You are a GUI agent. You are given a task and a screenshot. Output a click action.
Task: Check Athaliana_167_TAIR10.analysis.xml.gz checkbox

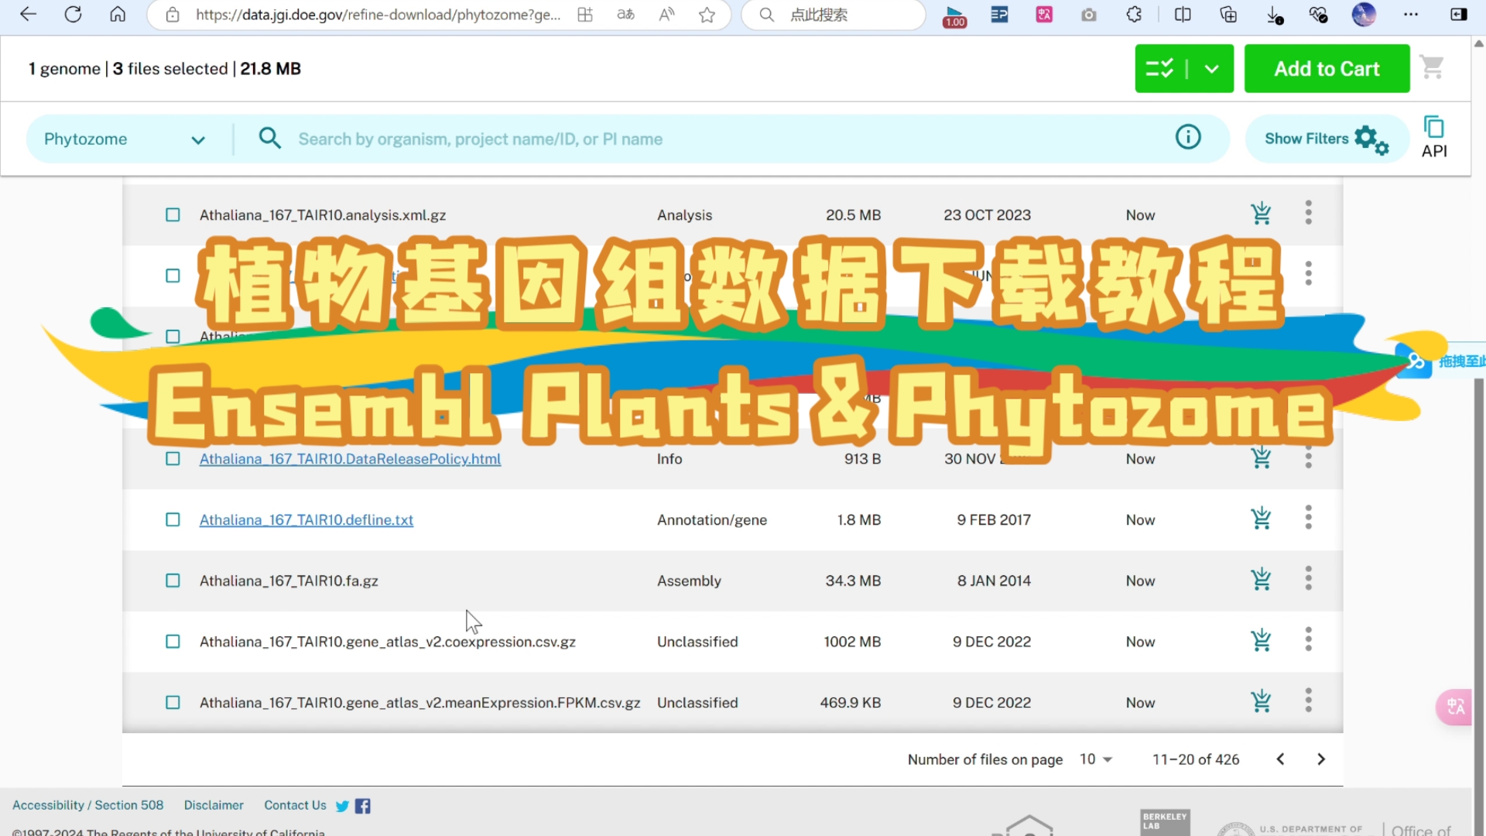173,215
